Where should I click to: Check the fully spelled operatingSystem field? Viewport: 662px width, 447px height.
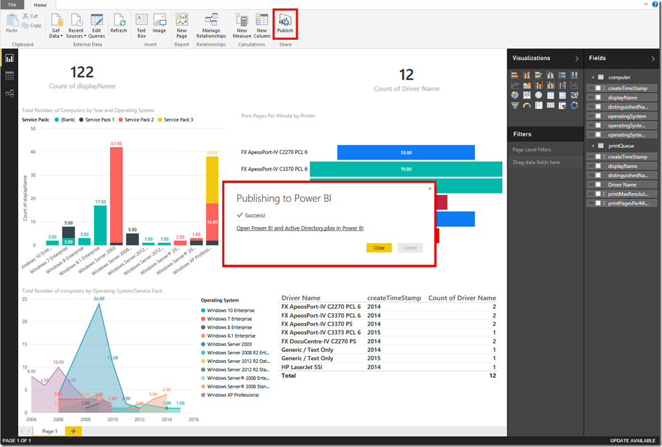[x=598, y=116]
